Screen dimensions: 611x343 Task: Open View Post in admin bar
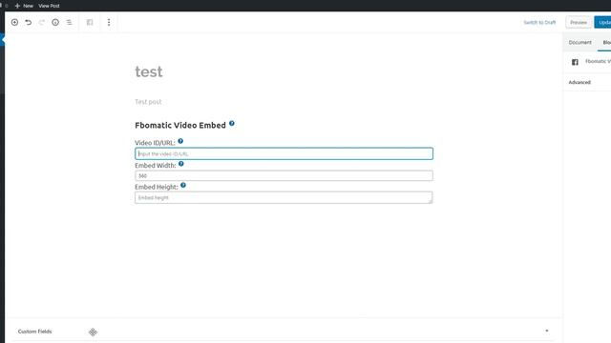coord(49,6)
